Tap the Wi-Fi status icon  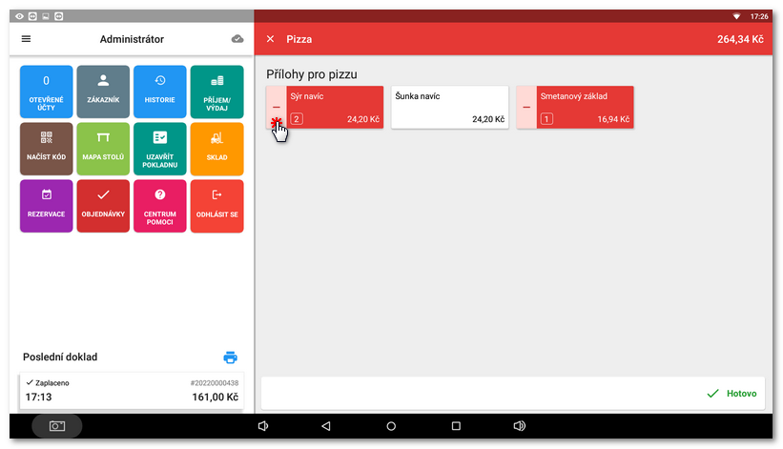pos(736,16)
